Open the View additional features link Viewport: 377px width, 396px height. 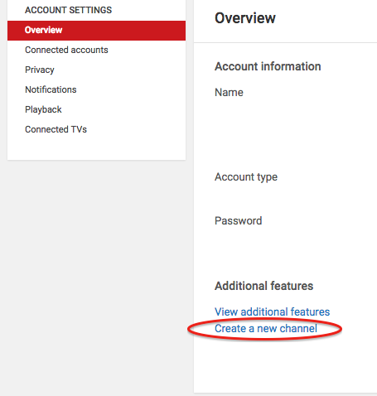pos(273,311)
